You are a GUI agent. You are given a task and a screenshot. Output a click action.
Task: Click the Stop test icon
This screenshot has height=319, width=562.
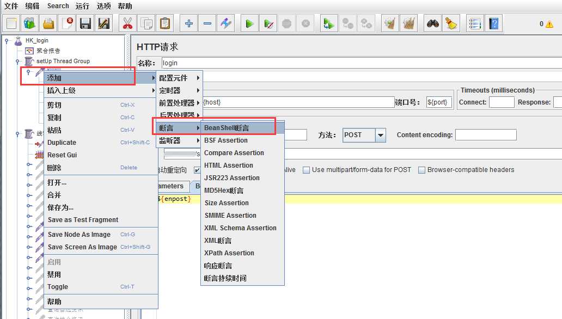click(x=287, y=23)
